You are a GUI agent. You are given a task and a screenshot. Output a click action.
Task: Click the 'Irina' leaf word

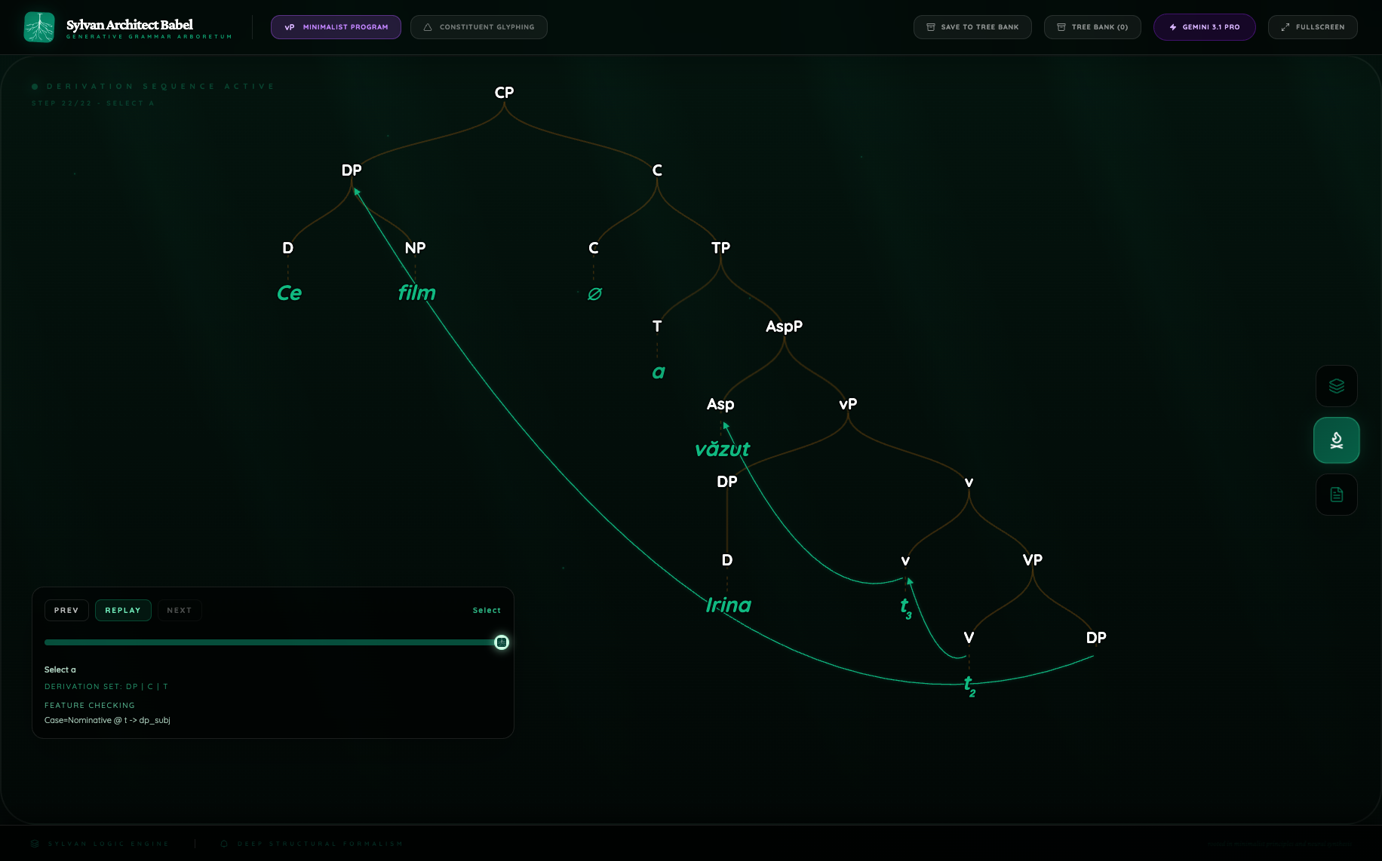(x=728, y=605)
